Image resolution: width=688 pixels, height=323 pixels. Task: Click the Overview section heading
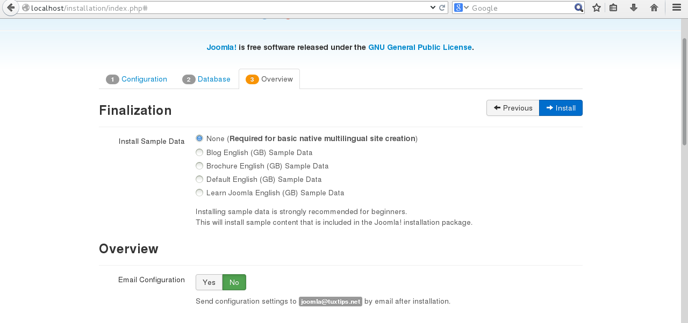129,249
